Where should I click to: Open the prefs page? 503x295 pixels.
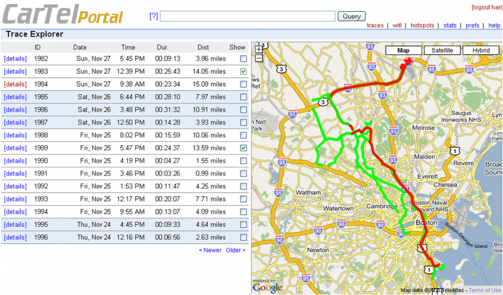472,25
